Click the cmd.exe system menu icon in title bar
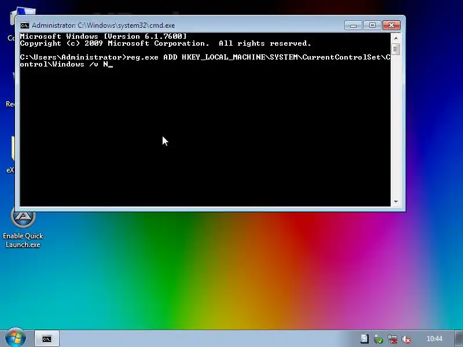The image size is (463, 347). click(x=25, y=25)
